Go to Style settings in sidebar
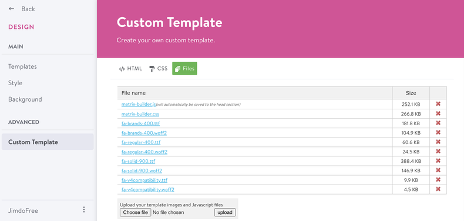This screenshot has width=464, height=221. coord(15,83)
